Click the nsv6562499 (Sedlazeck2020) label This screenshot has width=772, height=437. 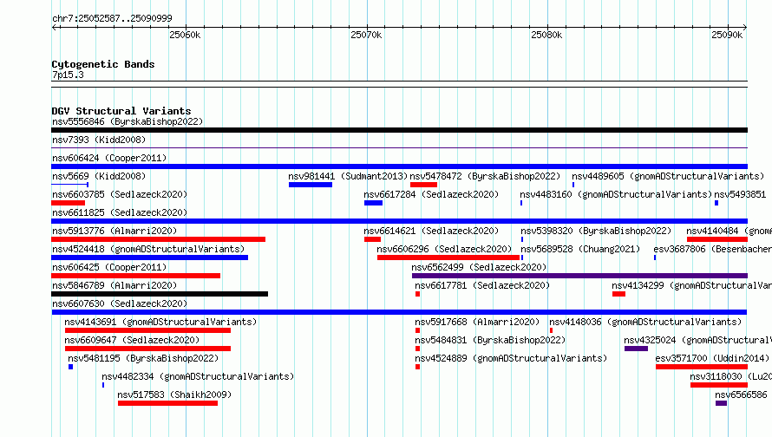pyautogui.click(x=479, y=267)
